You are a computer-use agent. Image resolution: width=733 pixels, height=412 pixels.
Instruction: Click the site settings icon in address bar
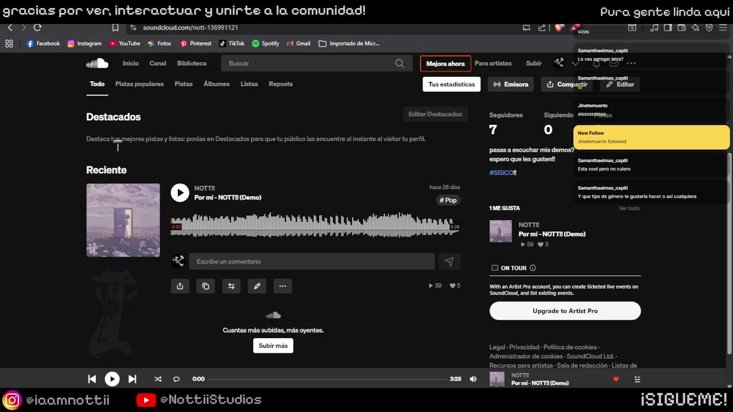coord(133,27)
